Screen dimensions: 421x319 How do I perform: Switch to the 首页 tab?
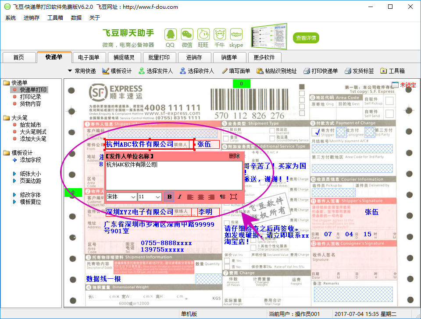[x=19, y=57]
